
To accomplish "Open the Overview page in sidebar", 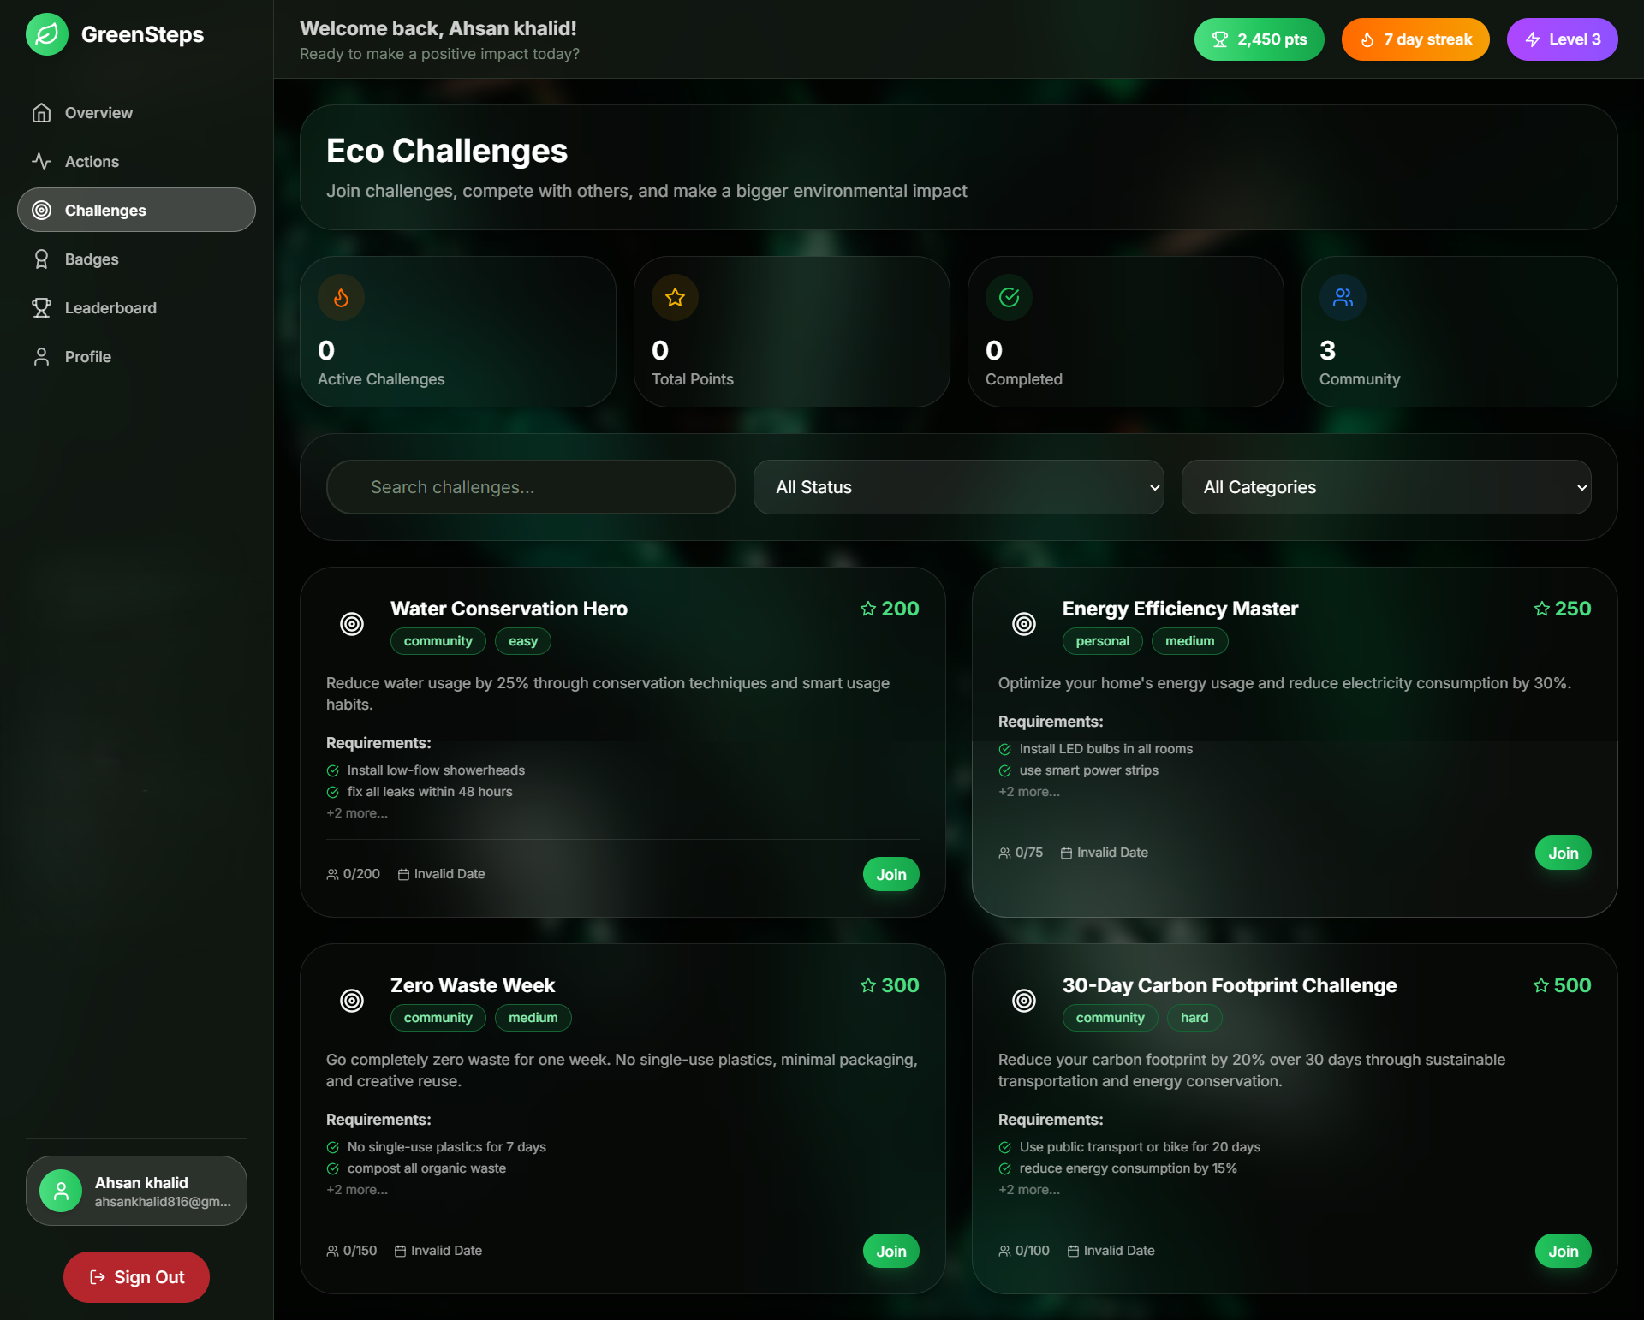I will pyautogui.click(x=98, y=113).
